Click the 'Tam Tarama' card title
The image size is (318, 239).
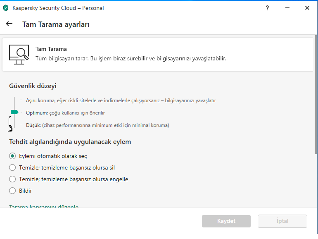click(51, 49)
